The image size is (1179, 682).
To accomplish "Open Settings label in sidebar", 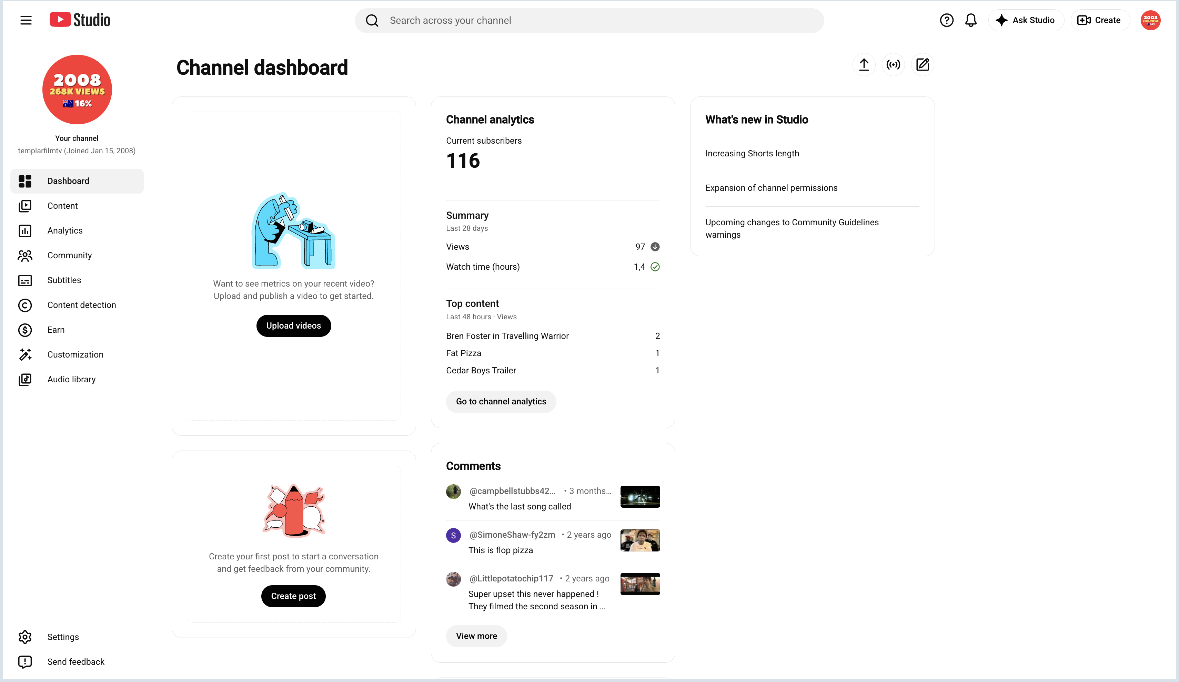I will [x=63, y=637].
